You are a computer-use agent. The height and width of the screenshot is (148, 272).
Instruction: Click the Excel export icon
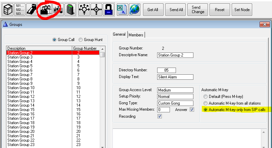(x=122, y=9)
